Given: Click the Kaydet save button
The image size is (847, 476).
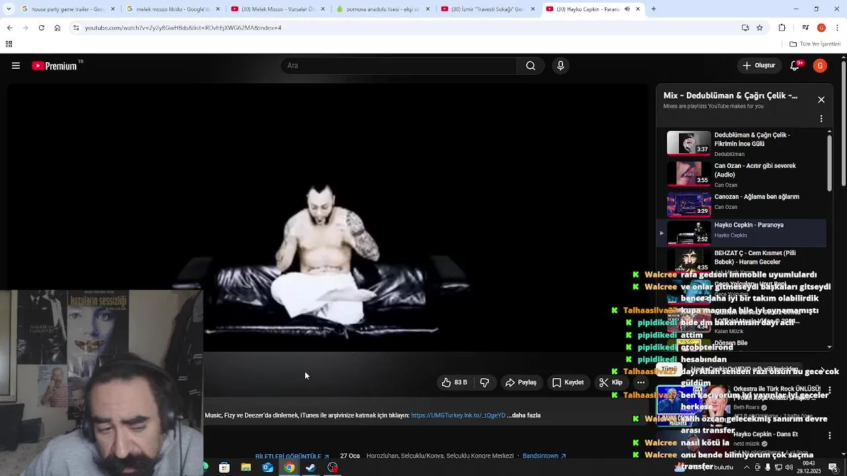Looking at the screenshot, I should tap(568, 382).
